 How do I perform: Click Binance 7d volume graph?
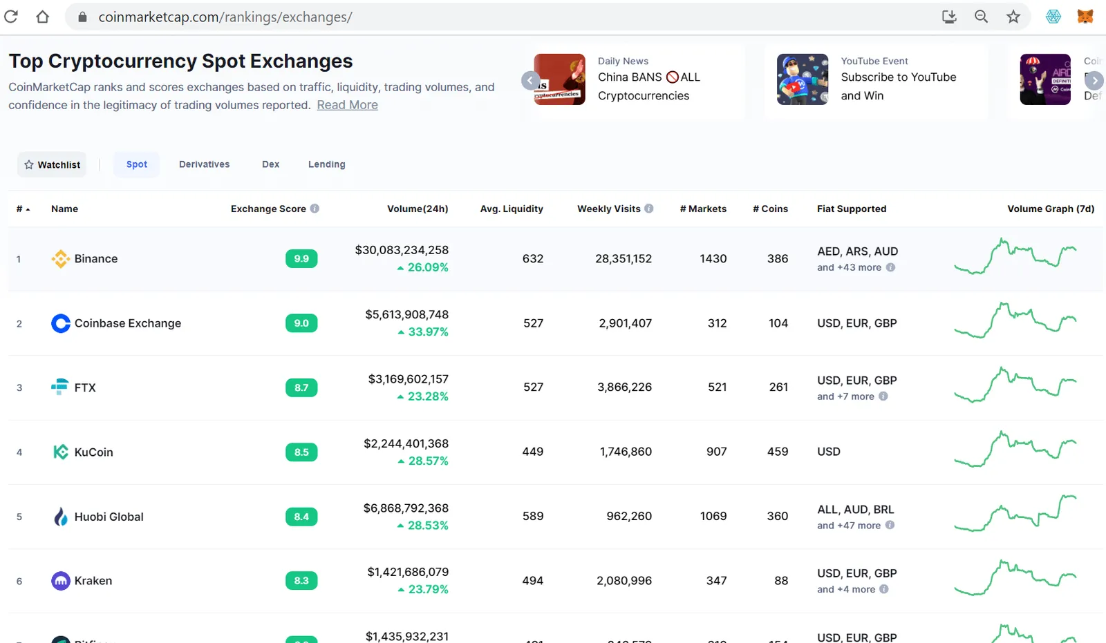tap(1015, 256)
